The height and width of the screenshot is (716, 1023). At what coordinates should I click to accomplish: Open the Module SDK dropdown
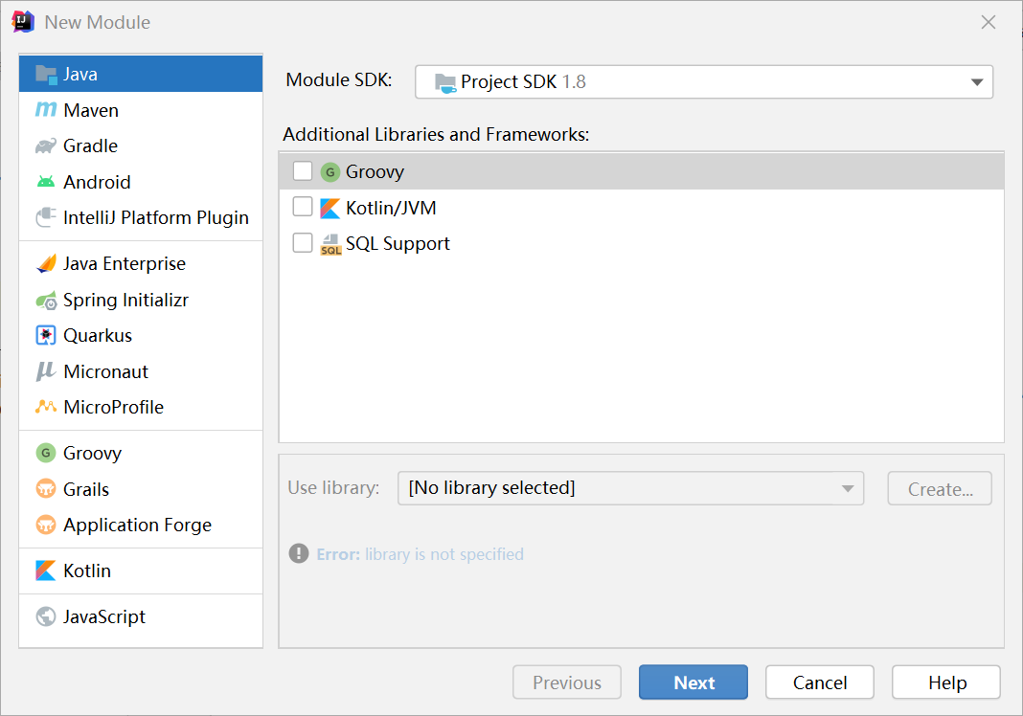pos(704,82)
